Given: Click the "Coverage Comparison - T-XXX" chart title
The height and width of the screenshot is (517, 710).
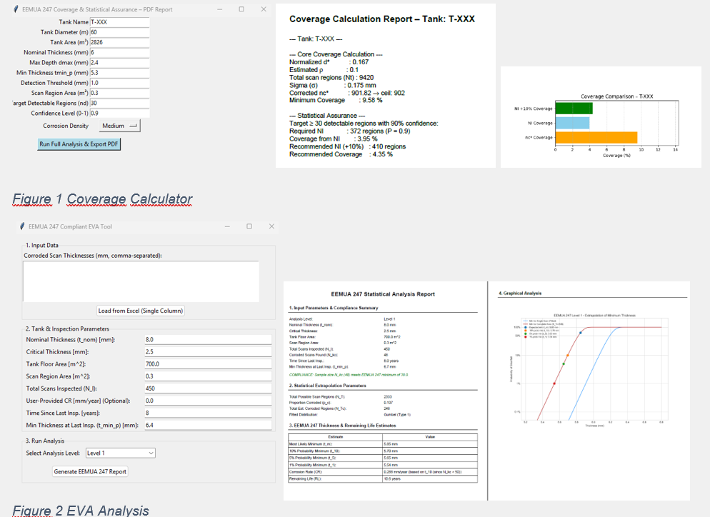Looking at the screenshot, I should 616,96.
